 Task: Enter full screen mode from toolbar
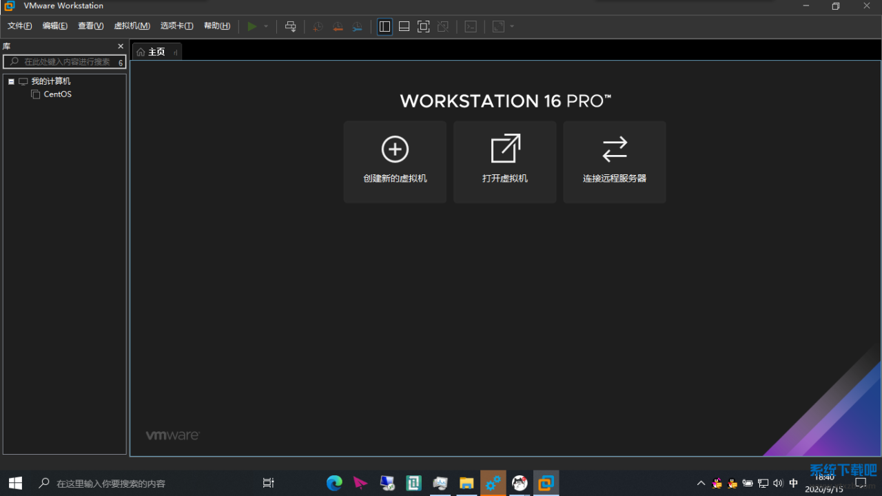tap(424, 26)
